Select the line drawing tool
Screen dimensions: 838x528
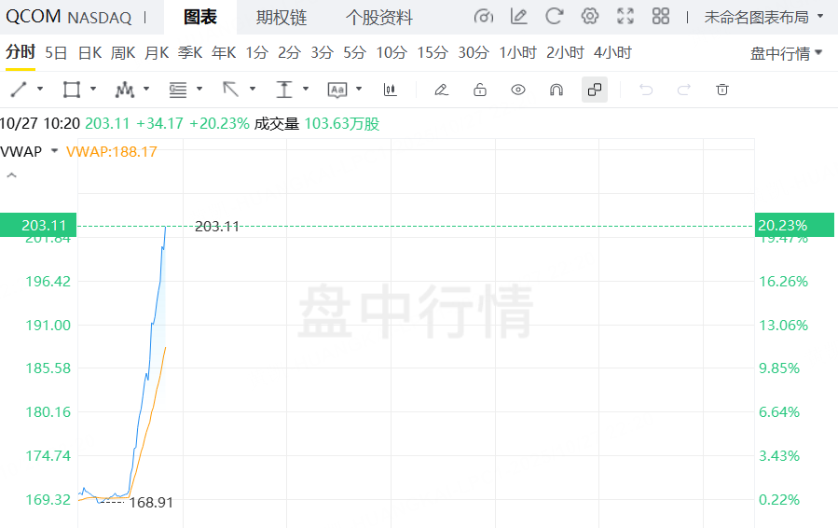point(19,90)
